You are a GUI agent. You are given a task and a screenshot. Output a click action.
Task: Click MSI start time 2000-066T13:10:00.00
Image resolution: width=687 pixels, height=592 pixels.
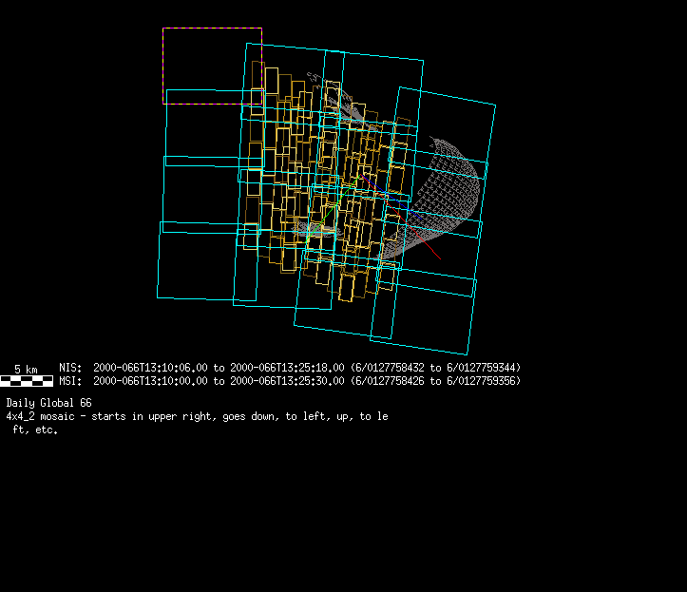151,381
